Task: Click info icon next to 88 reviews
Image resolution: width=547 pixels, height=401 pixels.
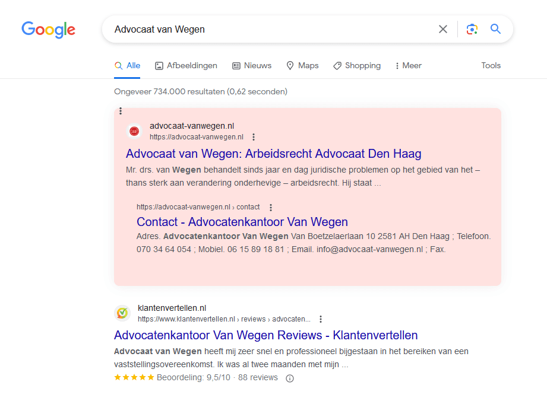Action: click(x=290, y=378)
